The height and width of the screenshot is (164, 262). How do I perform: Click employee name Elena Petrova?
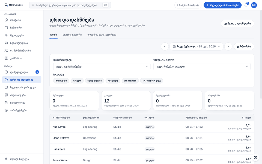pos(61,138)
